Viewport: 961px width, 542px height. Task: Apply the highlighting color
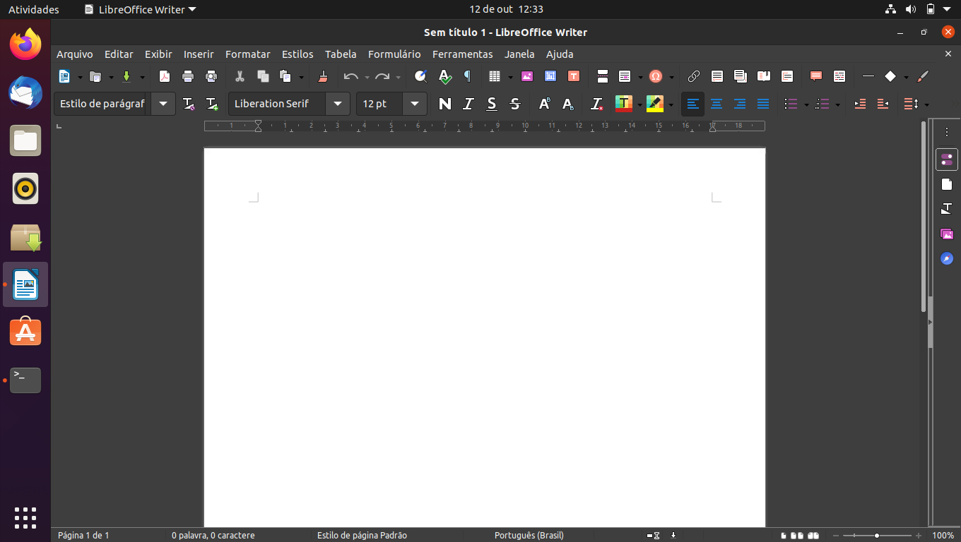click(654, 104)
